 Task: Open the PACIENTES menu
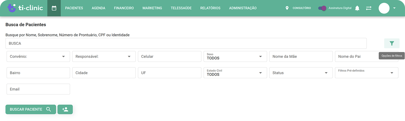point(74,8)
